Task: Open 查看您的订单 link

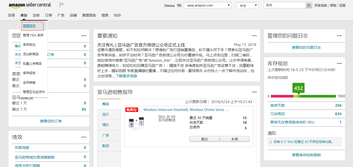Action: coord(51,121)
